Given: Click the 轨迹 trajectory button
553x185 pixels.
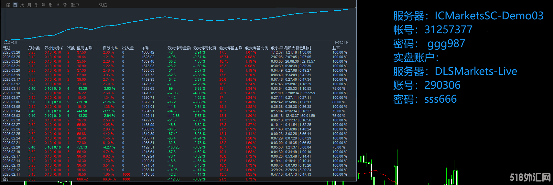Looking at the screenshot, I should coord(103,5).
